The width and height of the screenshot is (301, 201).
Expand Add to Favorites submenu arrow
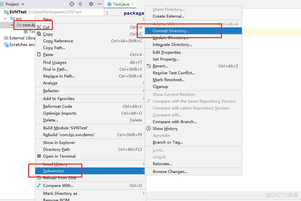pyautogui.click(x=143, y=98)
